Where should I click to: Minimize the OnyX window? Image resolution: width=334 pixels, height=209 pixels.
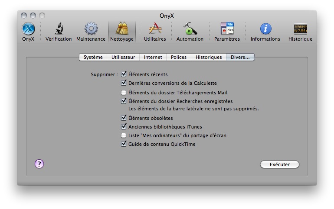(33, 16)
